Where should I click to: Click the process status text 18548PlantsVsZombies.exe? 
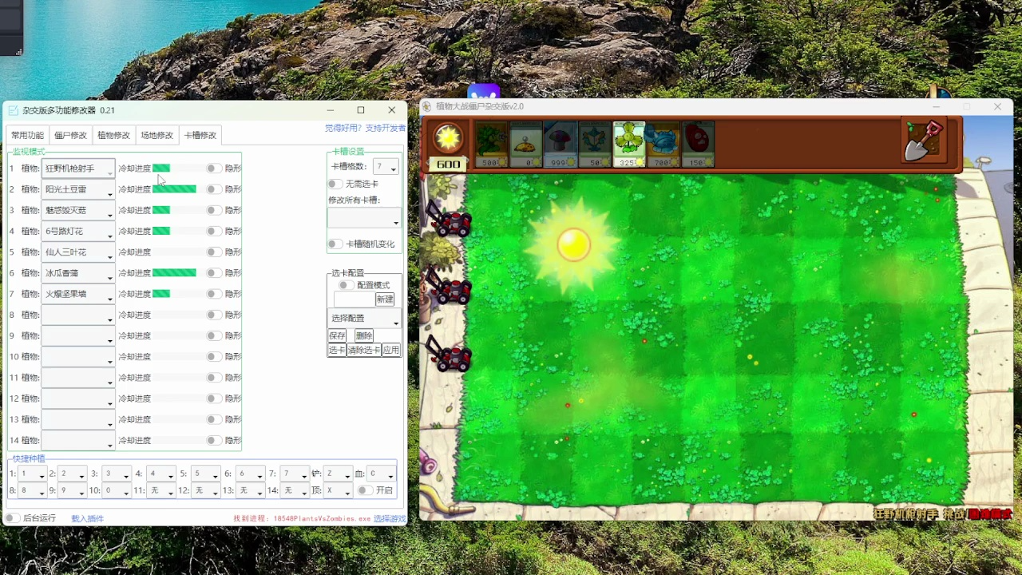click(x=321, y=518)
